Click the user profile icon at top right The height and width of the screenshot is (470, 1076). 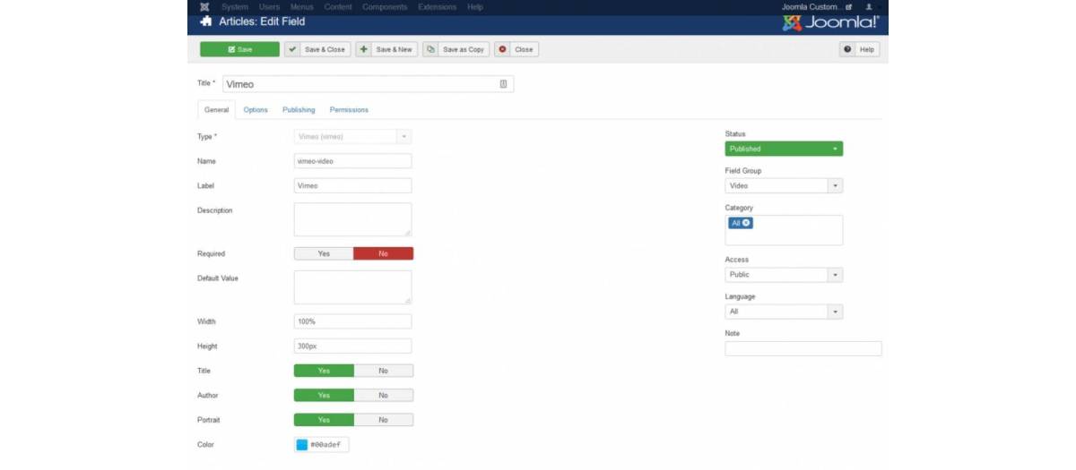868,7
